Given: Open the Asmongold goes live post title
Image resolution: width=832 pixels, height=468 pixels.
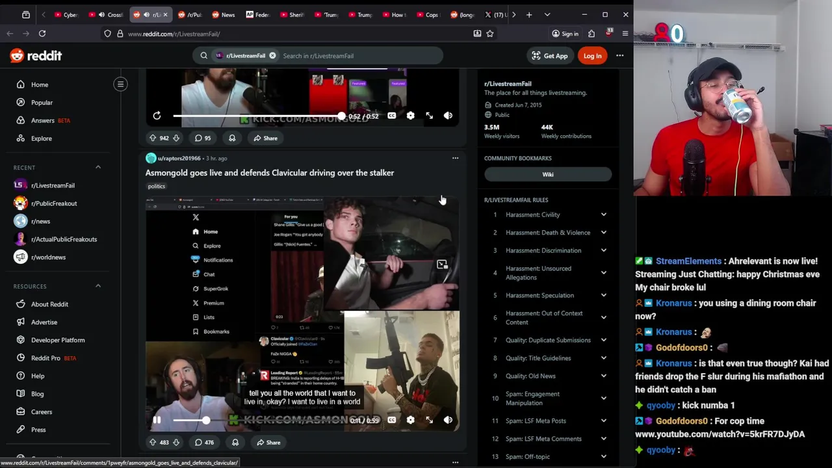Looking at the screenshot, I should pos(270,173).
